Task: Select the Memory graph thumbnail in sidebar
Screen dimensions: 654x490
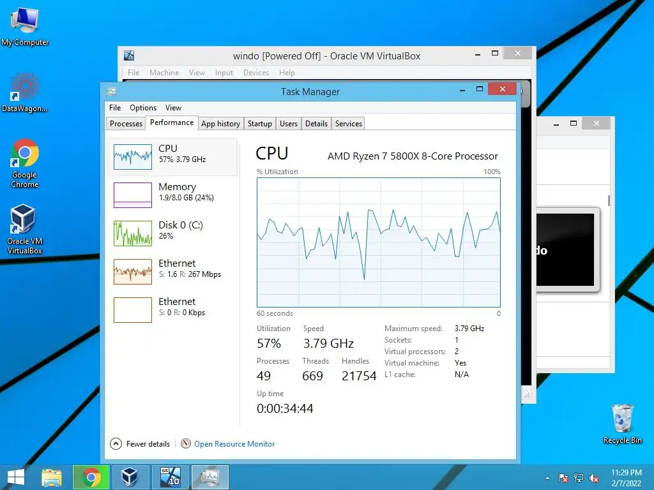Action: click(x=133, y=195)
